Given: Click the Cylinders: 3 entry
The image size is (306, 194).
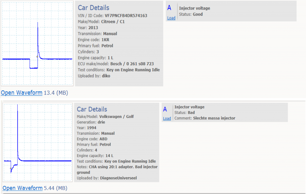Looking at the screenshot, I should [x=88, y=52].
